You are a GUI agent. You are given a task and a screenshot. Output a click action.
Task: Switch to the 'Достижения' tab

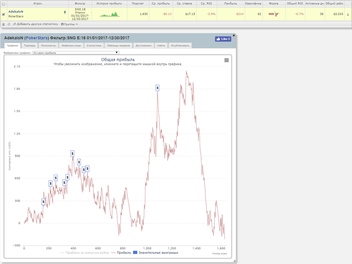pyautogui.click(x=143, y=46)
